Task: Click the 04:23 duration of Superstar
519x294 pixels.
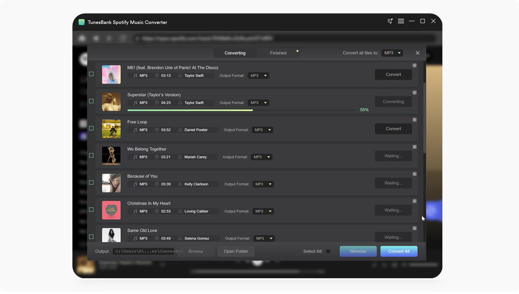Action: click(x=166, y=103)
